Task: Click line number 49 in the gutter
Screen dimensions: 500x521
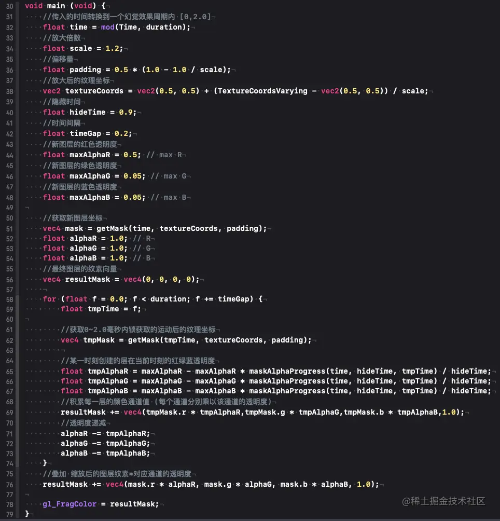Action: tap(10, 208)
